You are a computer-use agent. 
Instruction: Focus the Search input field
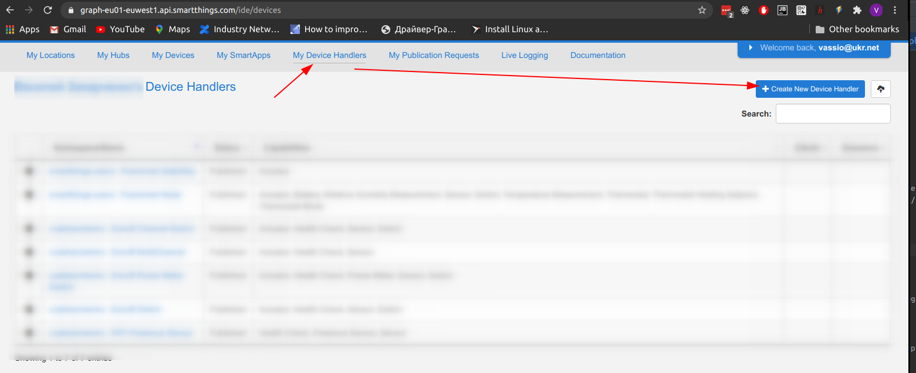833,114
